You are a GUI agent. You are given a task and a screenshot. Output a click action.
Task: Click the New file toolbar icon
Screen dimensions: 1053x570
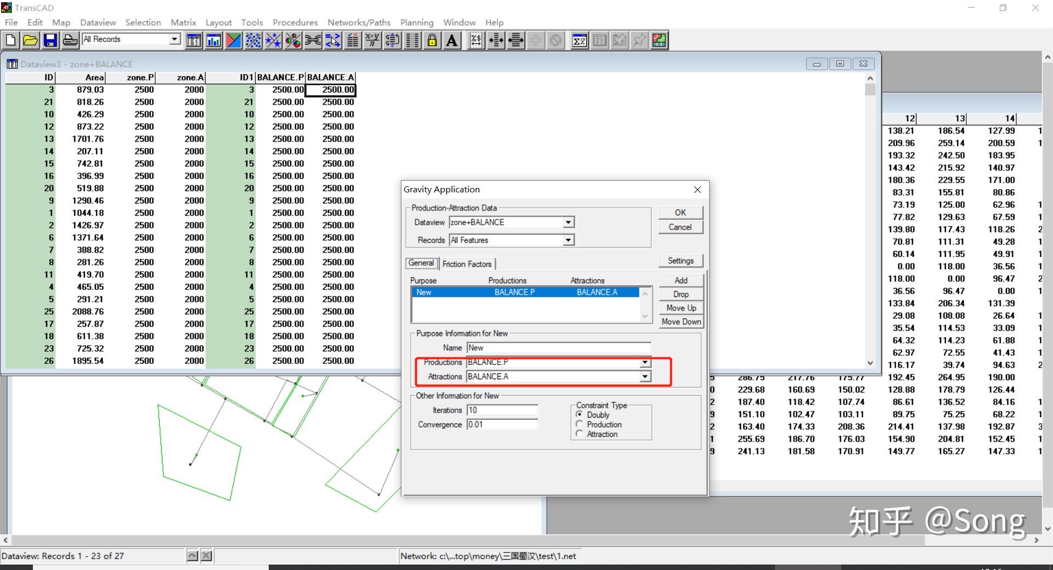(x=11, y=40)
